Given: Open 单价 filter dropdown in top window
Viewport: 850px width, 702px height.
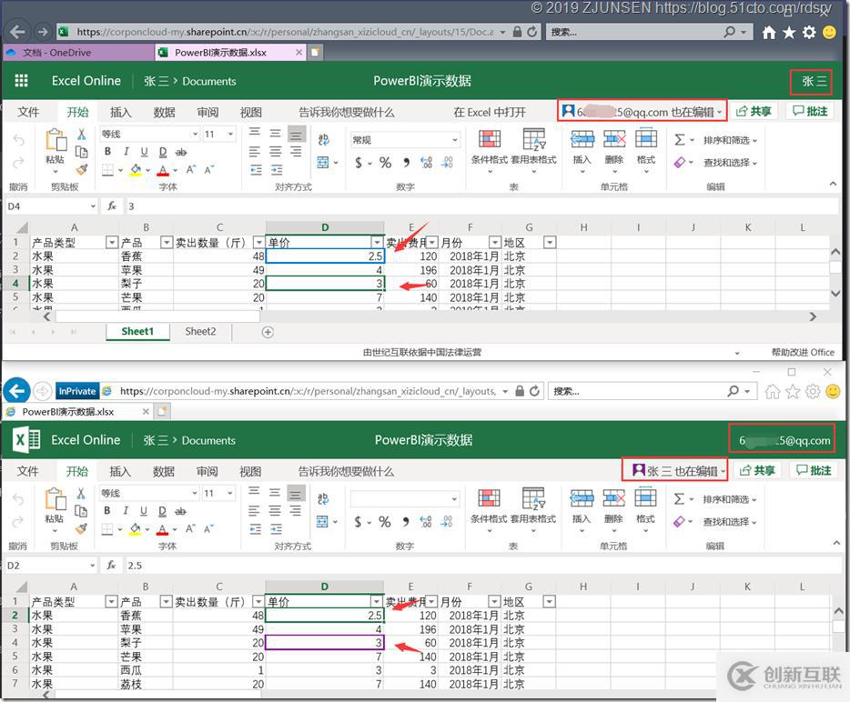Looking at the screenshot, I should click(377, 242).
